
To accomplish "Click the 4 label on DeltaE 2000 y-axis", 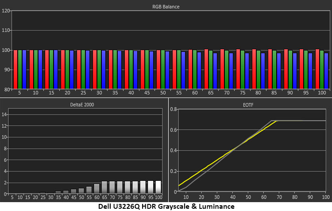I will (x=5, y=172).
